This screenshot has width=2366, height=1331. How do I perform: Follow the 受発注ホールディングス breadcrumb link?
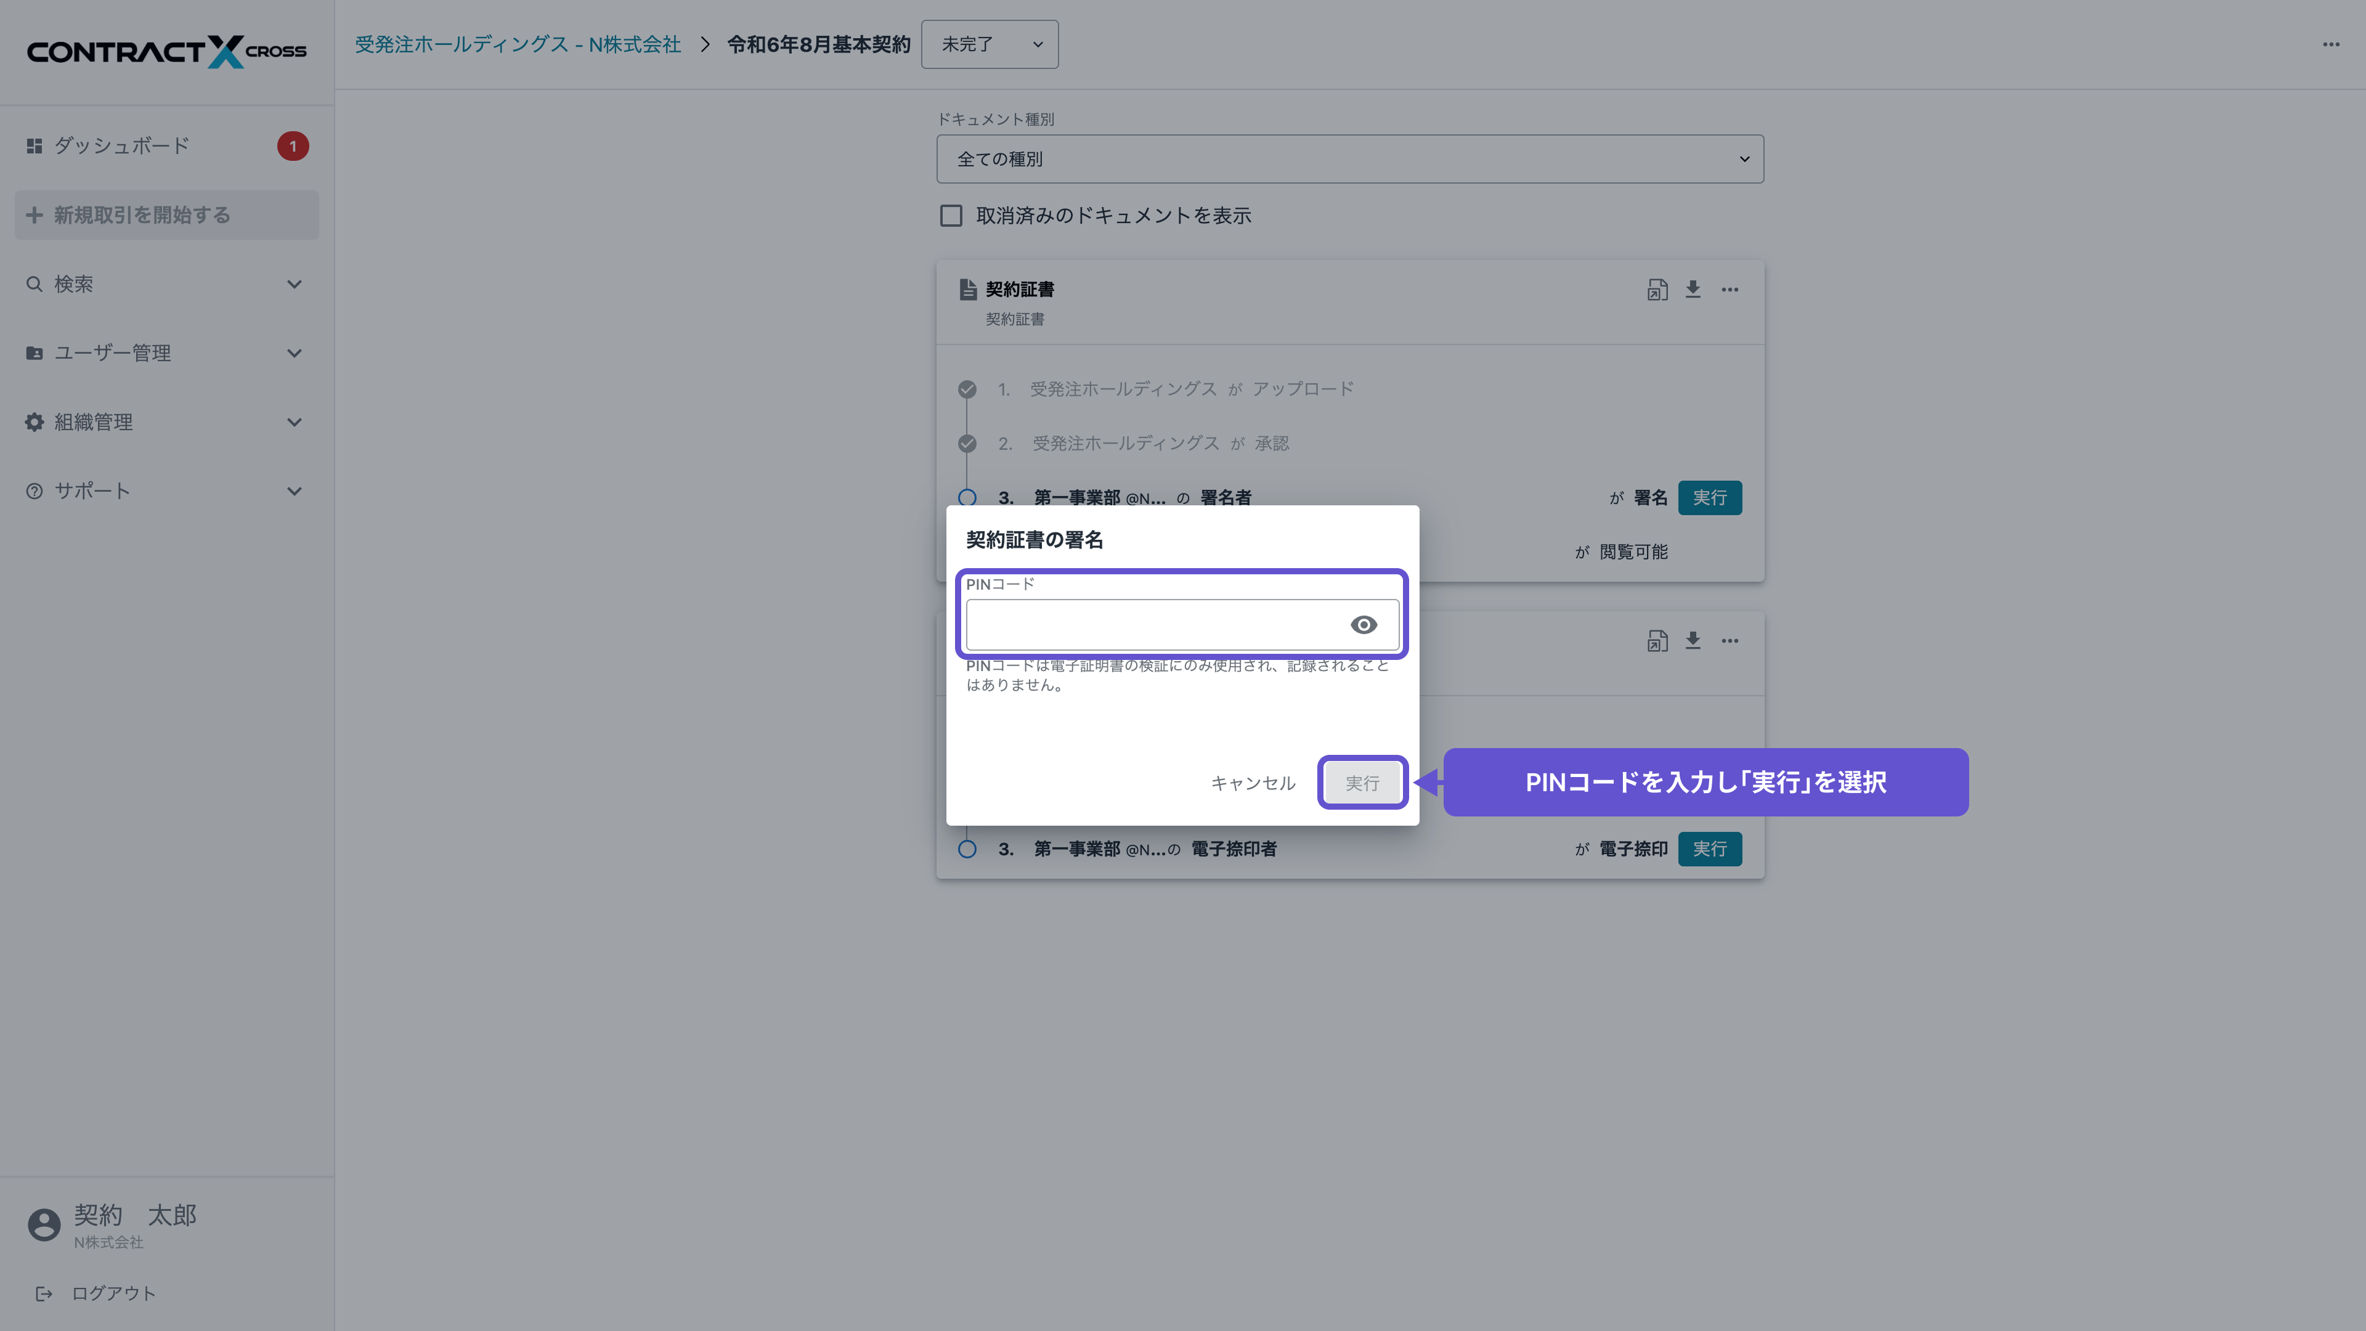pyautogui.click(x=517, y=44)
